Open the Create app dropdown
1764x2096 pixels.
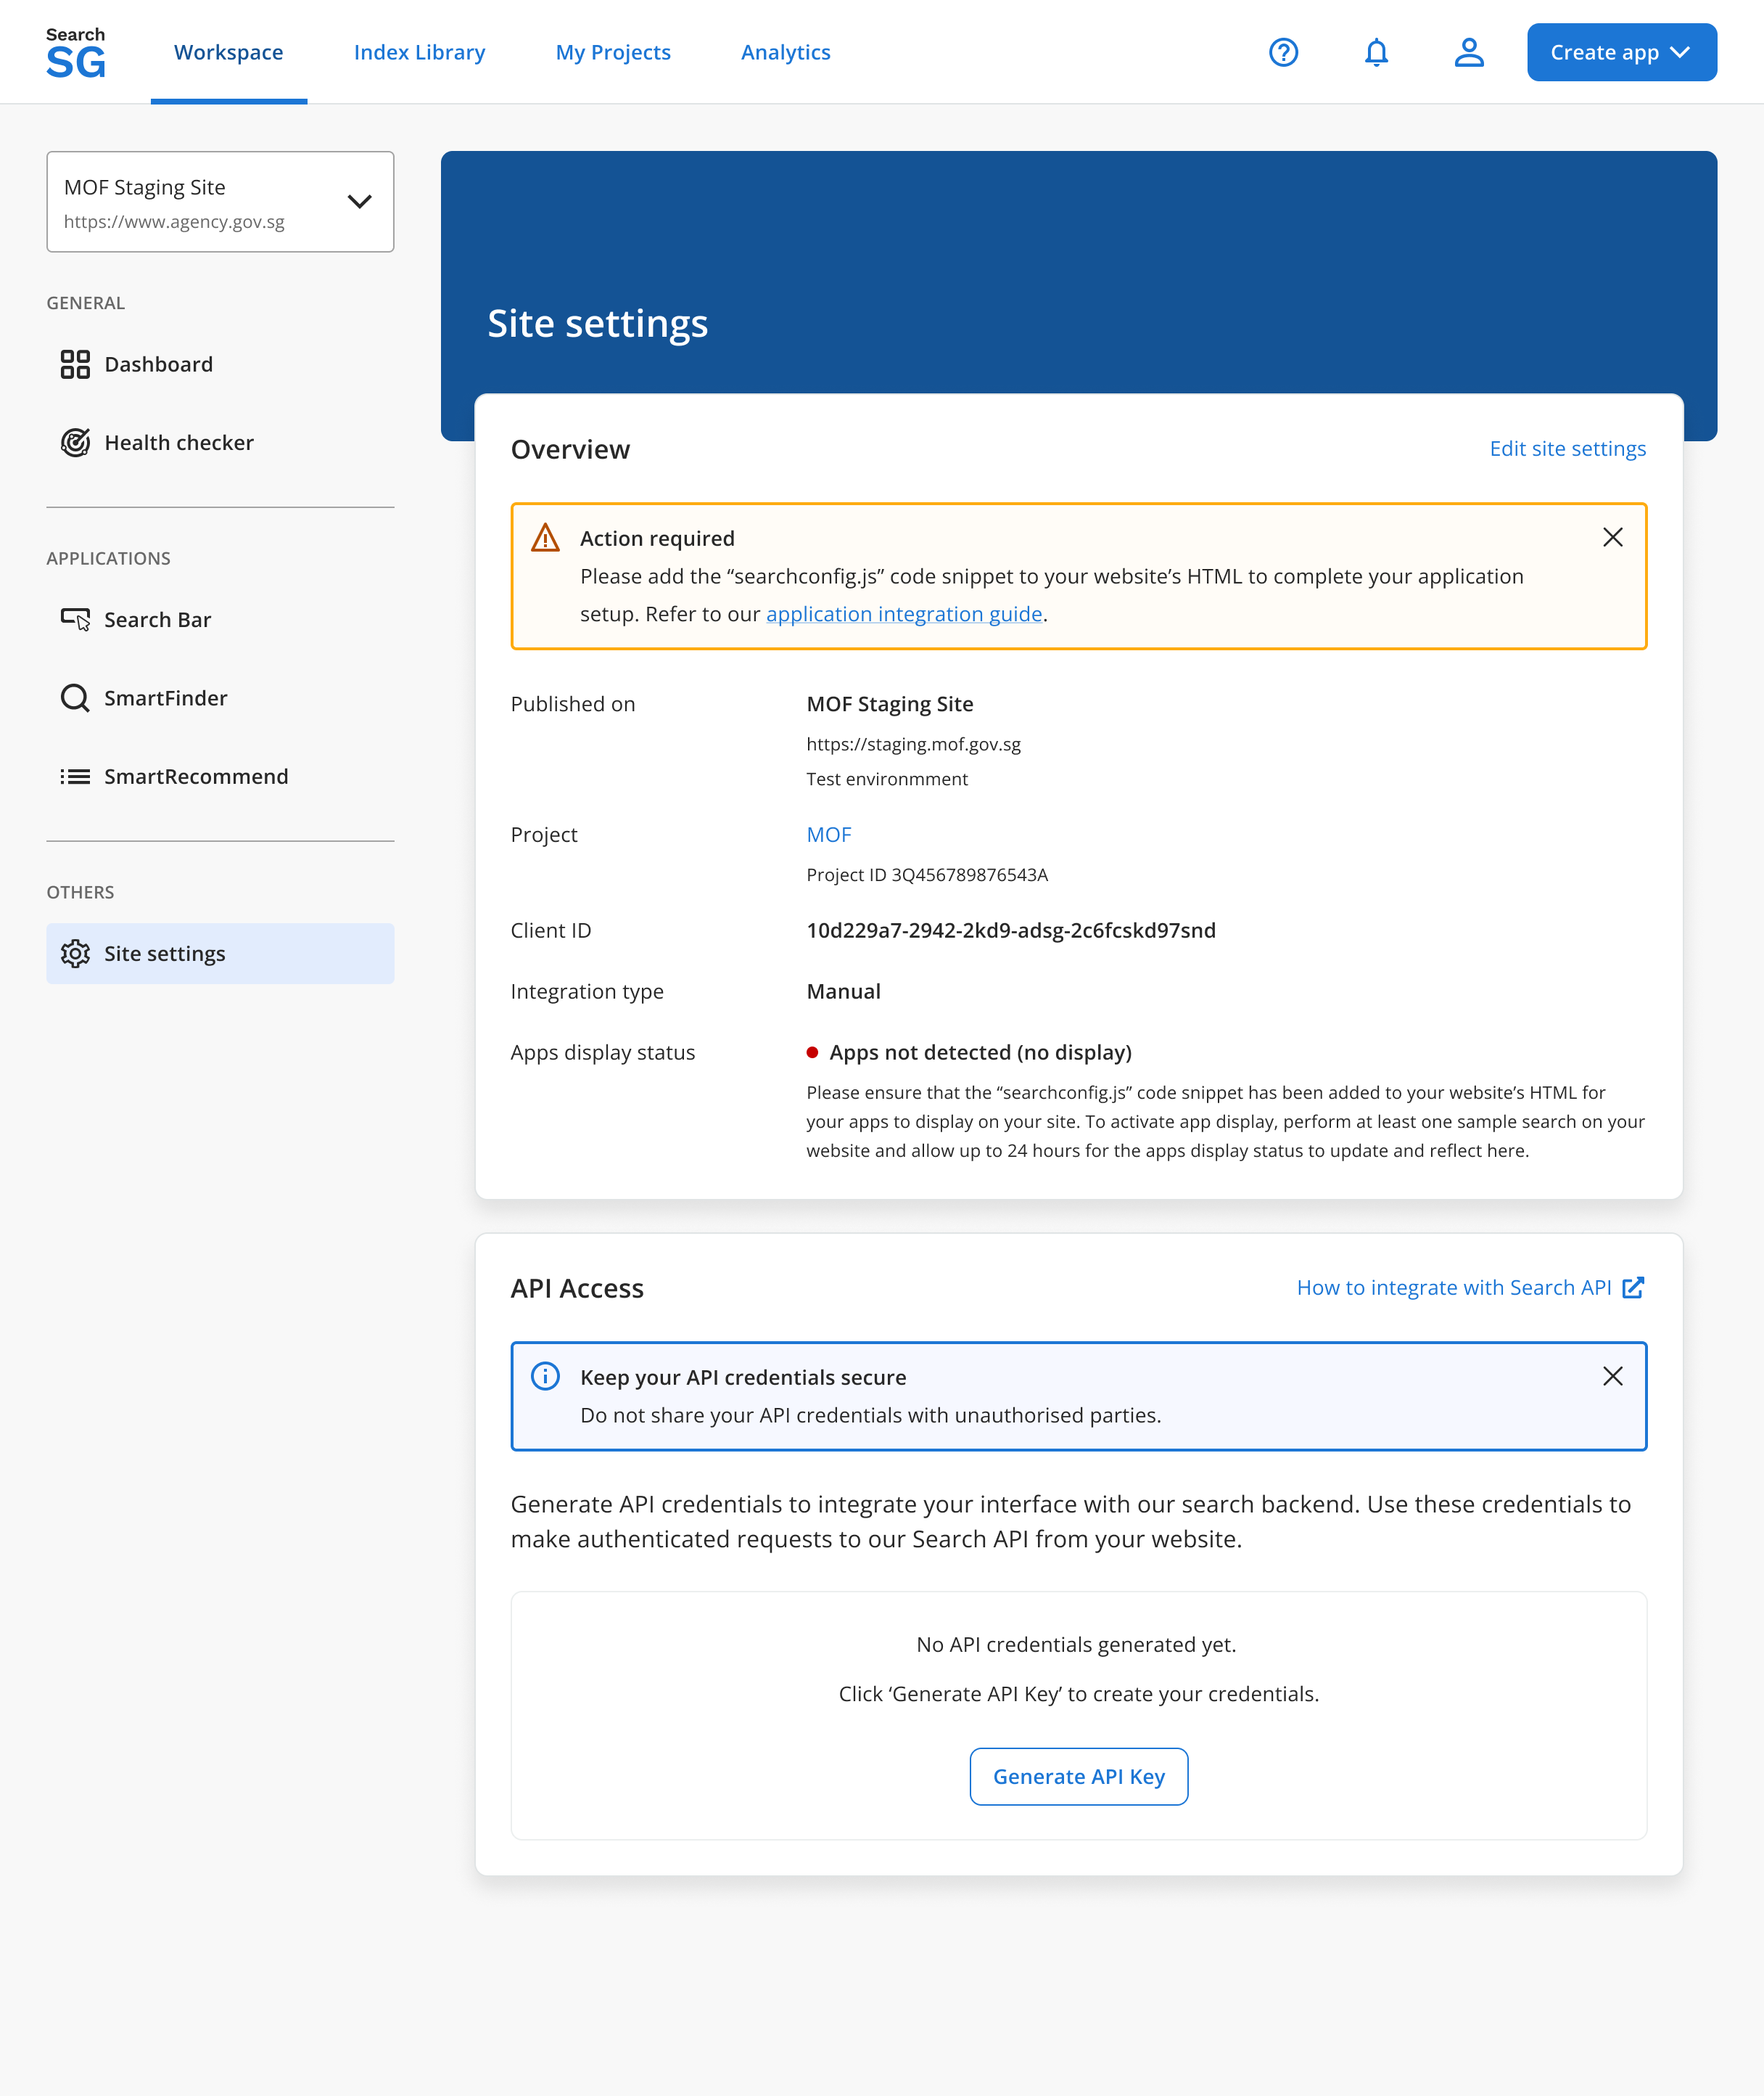point(1620,52)
